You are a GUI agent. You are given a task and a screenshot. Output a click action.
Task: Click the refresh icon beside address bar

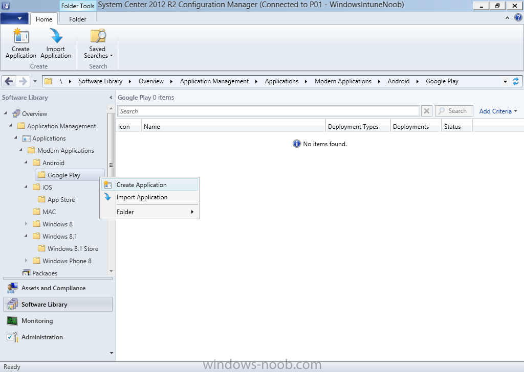pyautogui.click(x=516, y=81)
